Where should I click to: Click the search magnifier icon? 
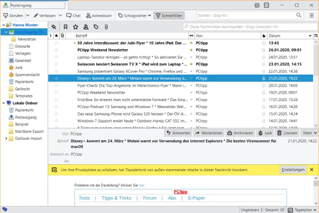point(299,15)
